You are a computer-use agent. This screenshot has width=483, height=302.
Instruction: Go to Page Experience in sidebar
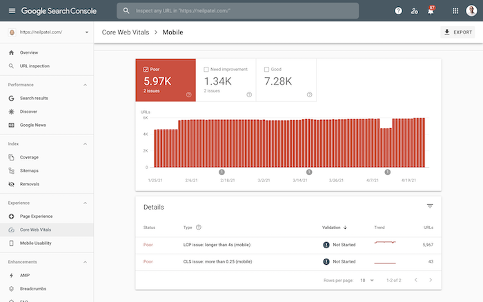tap(36, 216)
